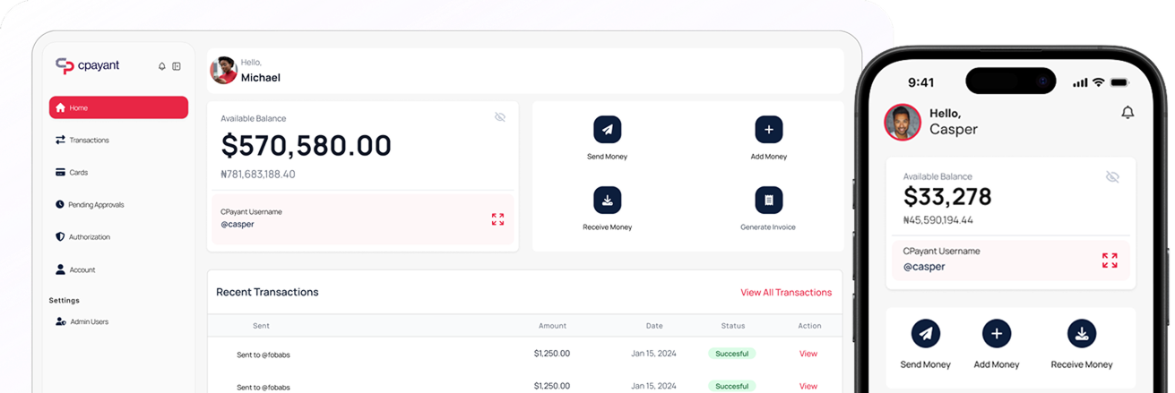
Task: Click @casper username in desktop balance card
Action: click(238, 224)
